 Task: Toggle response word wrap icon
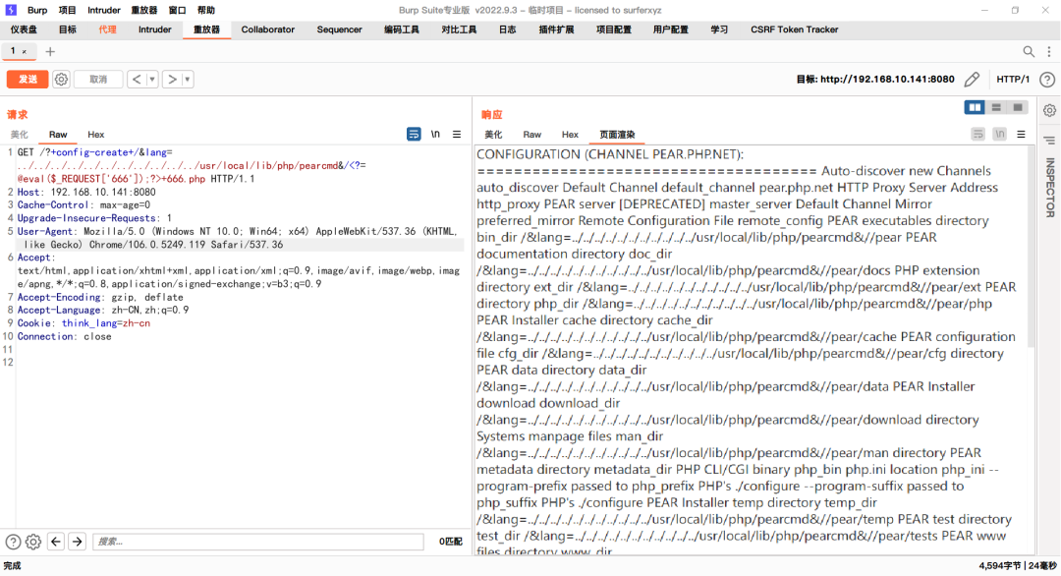tap(977, 134)
